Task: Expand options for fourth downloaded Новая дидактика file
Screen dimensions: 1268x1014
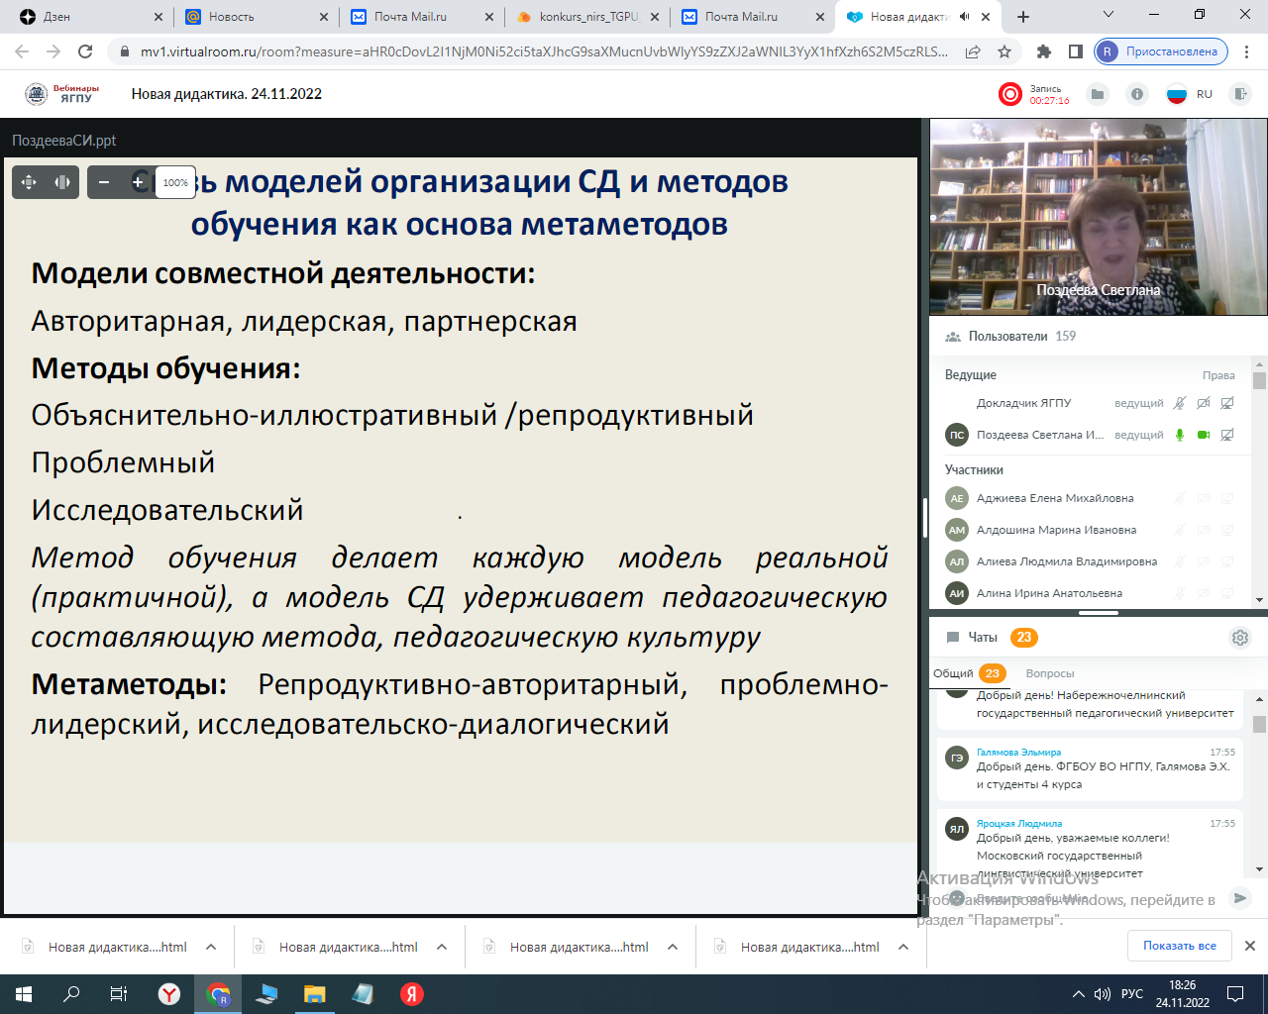Action: (903, 947)
